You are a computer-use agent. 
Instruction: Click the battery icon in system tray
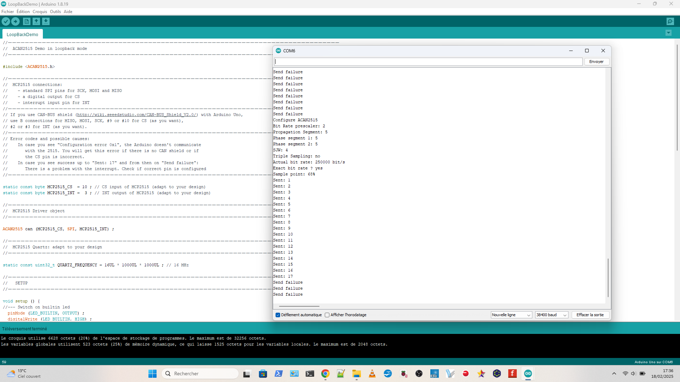642,374
